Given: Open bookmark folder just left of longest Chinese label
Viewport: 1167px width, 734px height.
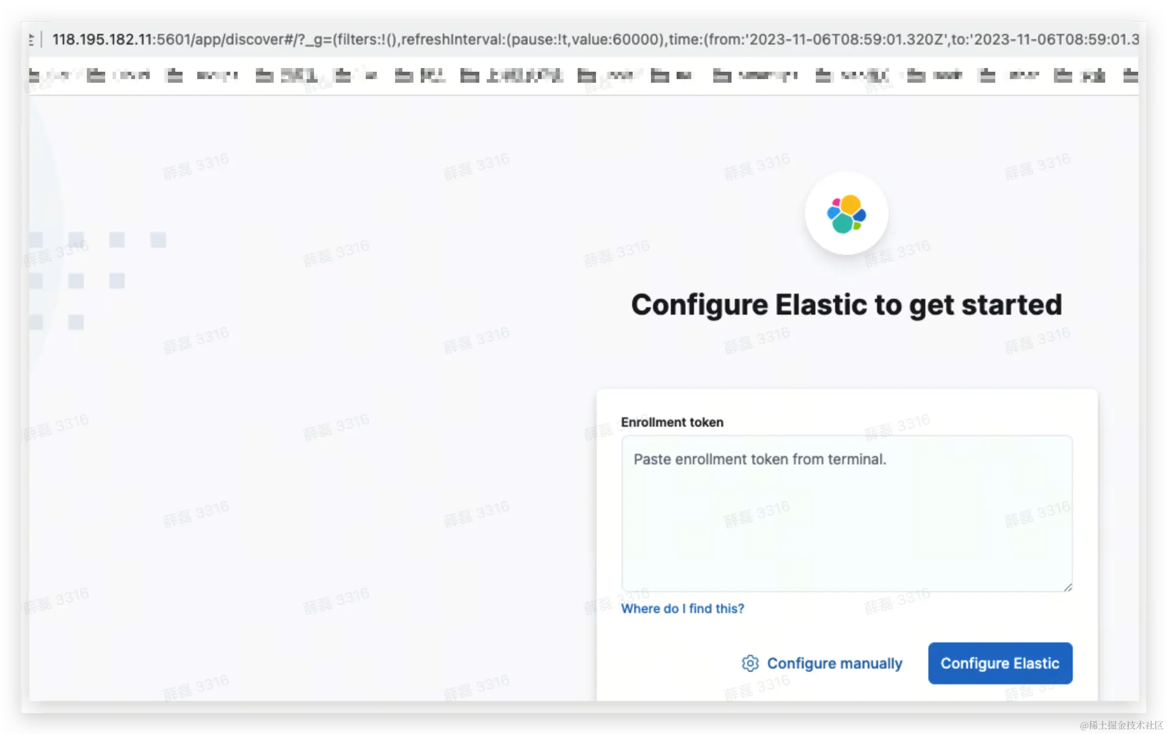Looking at the screenshot, I should (420, 76).
